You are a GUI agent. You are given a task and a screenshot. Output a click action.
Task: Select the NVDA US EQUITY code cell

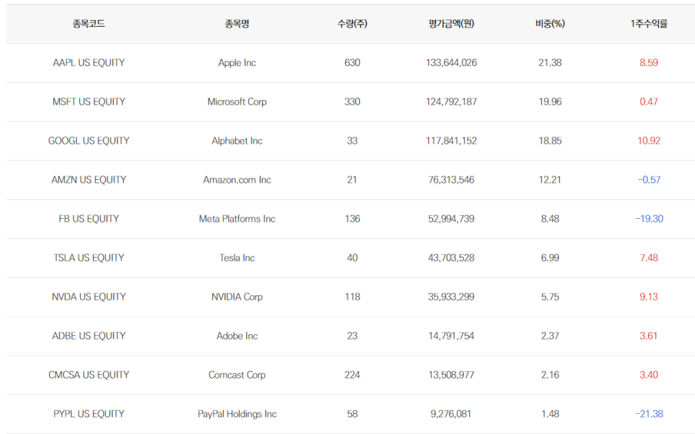(88, 297)
